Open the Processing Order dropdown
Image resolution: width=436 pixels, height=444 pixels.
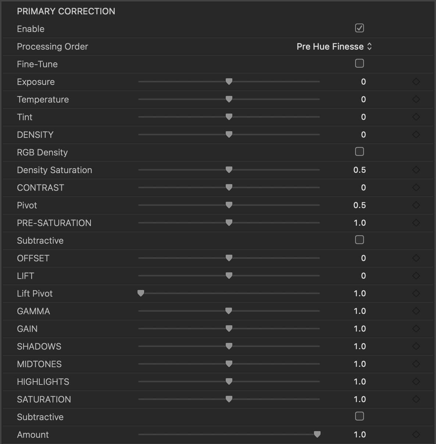[x=334, y=46]
